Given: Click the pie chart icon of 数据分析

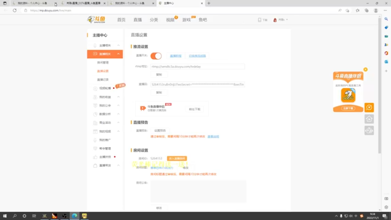Looking at the screenshot, I should coord(95,114).
